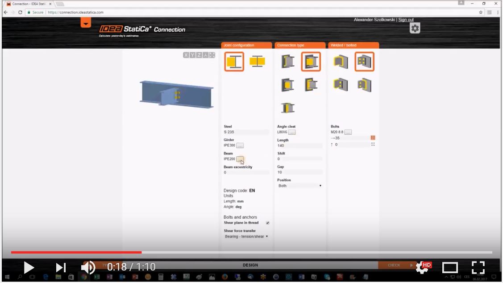Open video quality settings gear

pyautogui.click(x=423, y=267)
